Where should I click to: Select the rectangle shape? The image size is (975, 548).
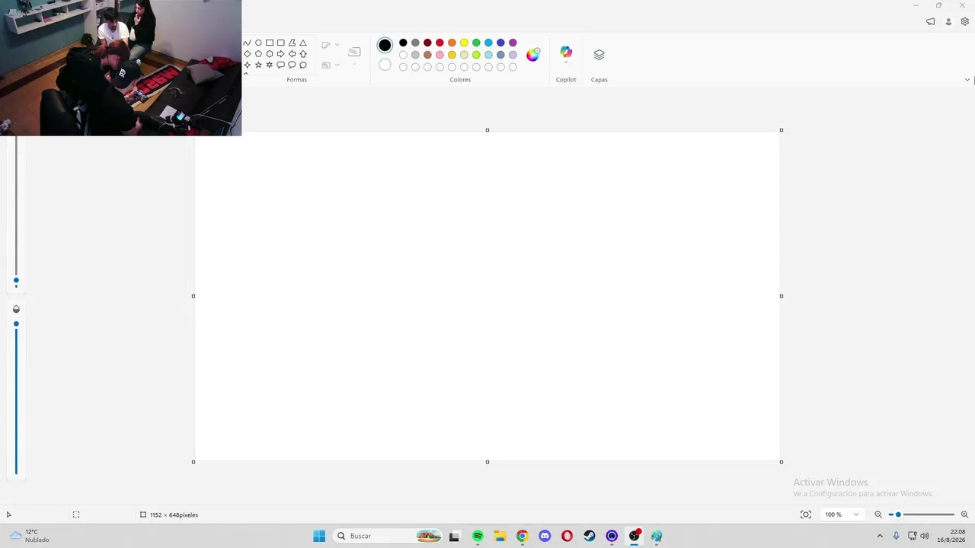pos(270,43)
